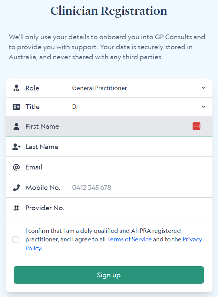The width and height of the screenshot is (218, 297).
Task: Click the hash icon beside Provider No.
Action: [16, 208]
